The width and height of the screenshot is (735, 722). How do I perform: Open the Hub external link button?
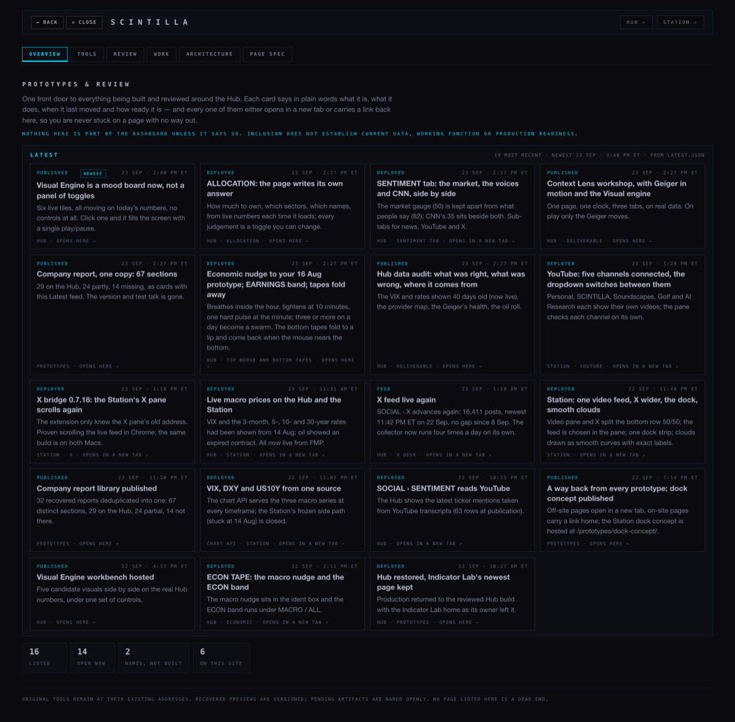pyautogui.click(x=636, y=23)
